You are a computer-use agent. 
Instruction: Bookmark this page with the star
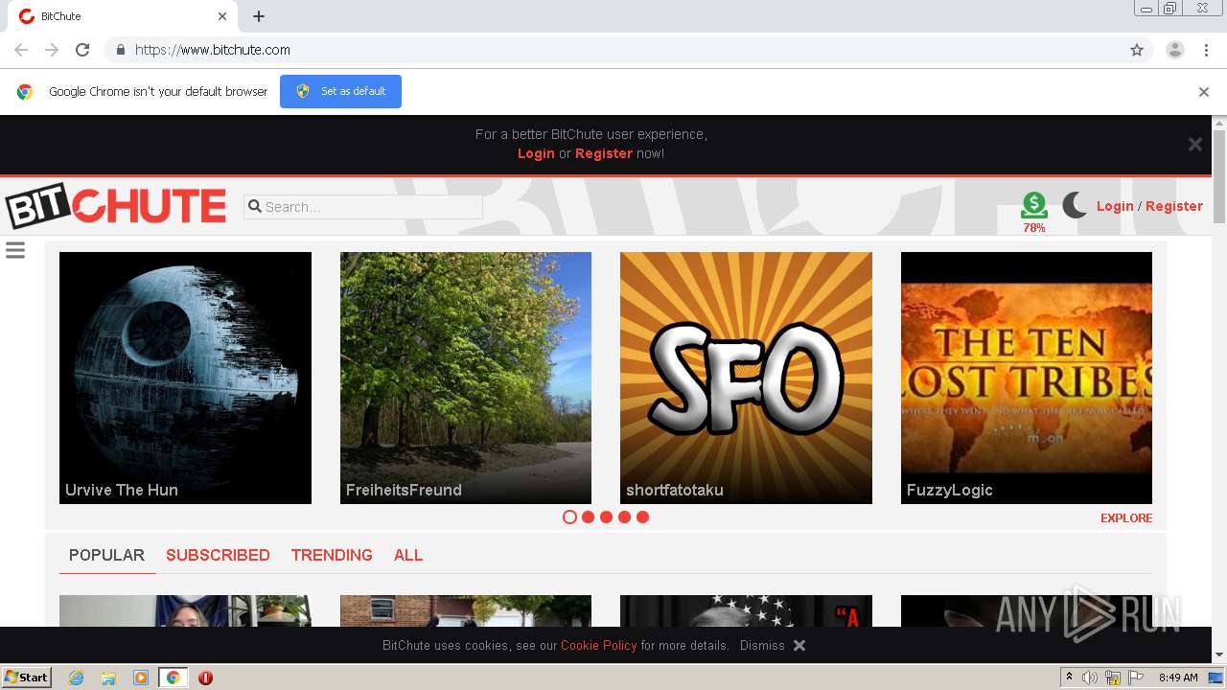point(1137,50)
